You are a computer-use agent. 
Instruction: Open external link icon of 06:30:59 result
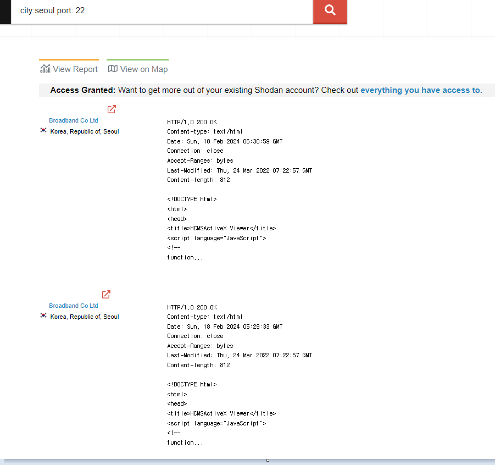click(x=112, y=109)
